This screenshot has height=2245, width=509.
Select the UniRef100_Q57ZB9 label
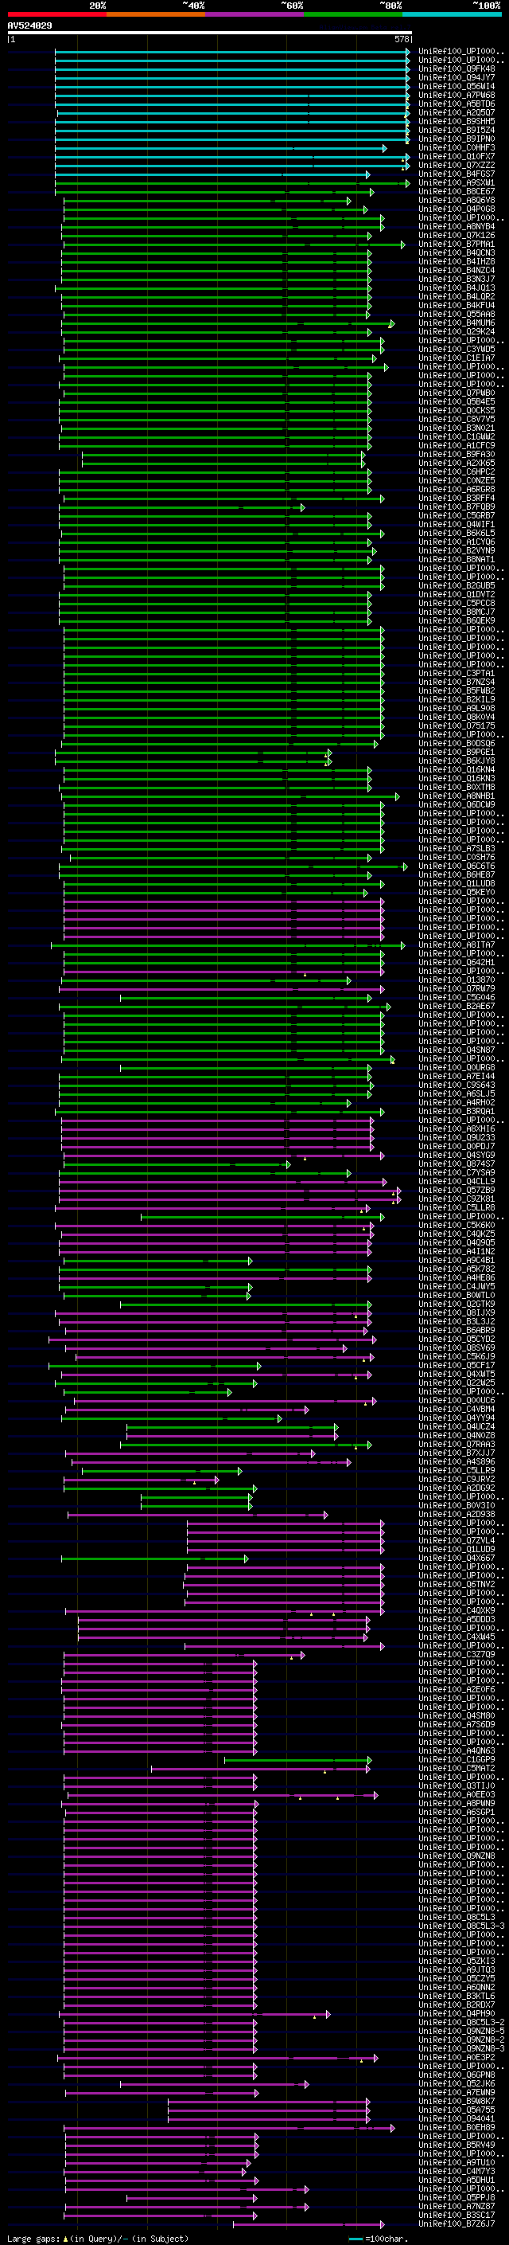pyautogui.click(x=457, y=1190)
